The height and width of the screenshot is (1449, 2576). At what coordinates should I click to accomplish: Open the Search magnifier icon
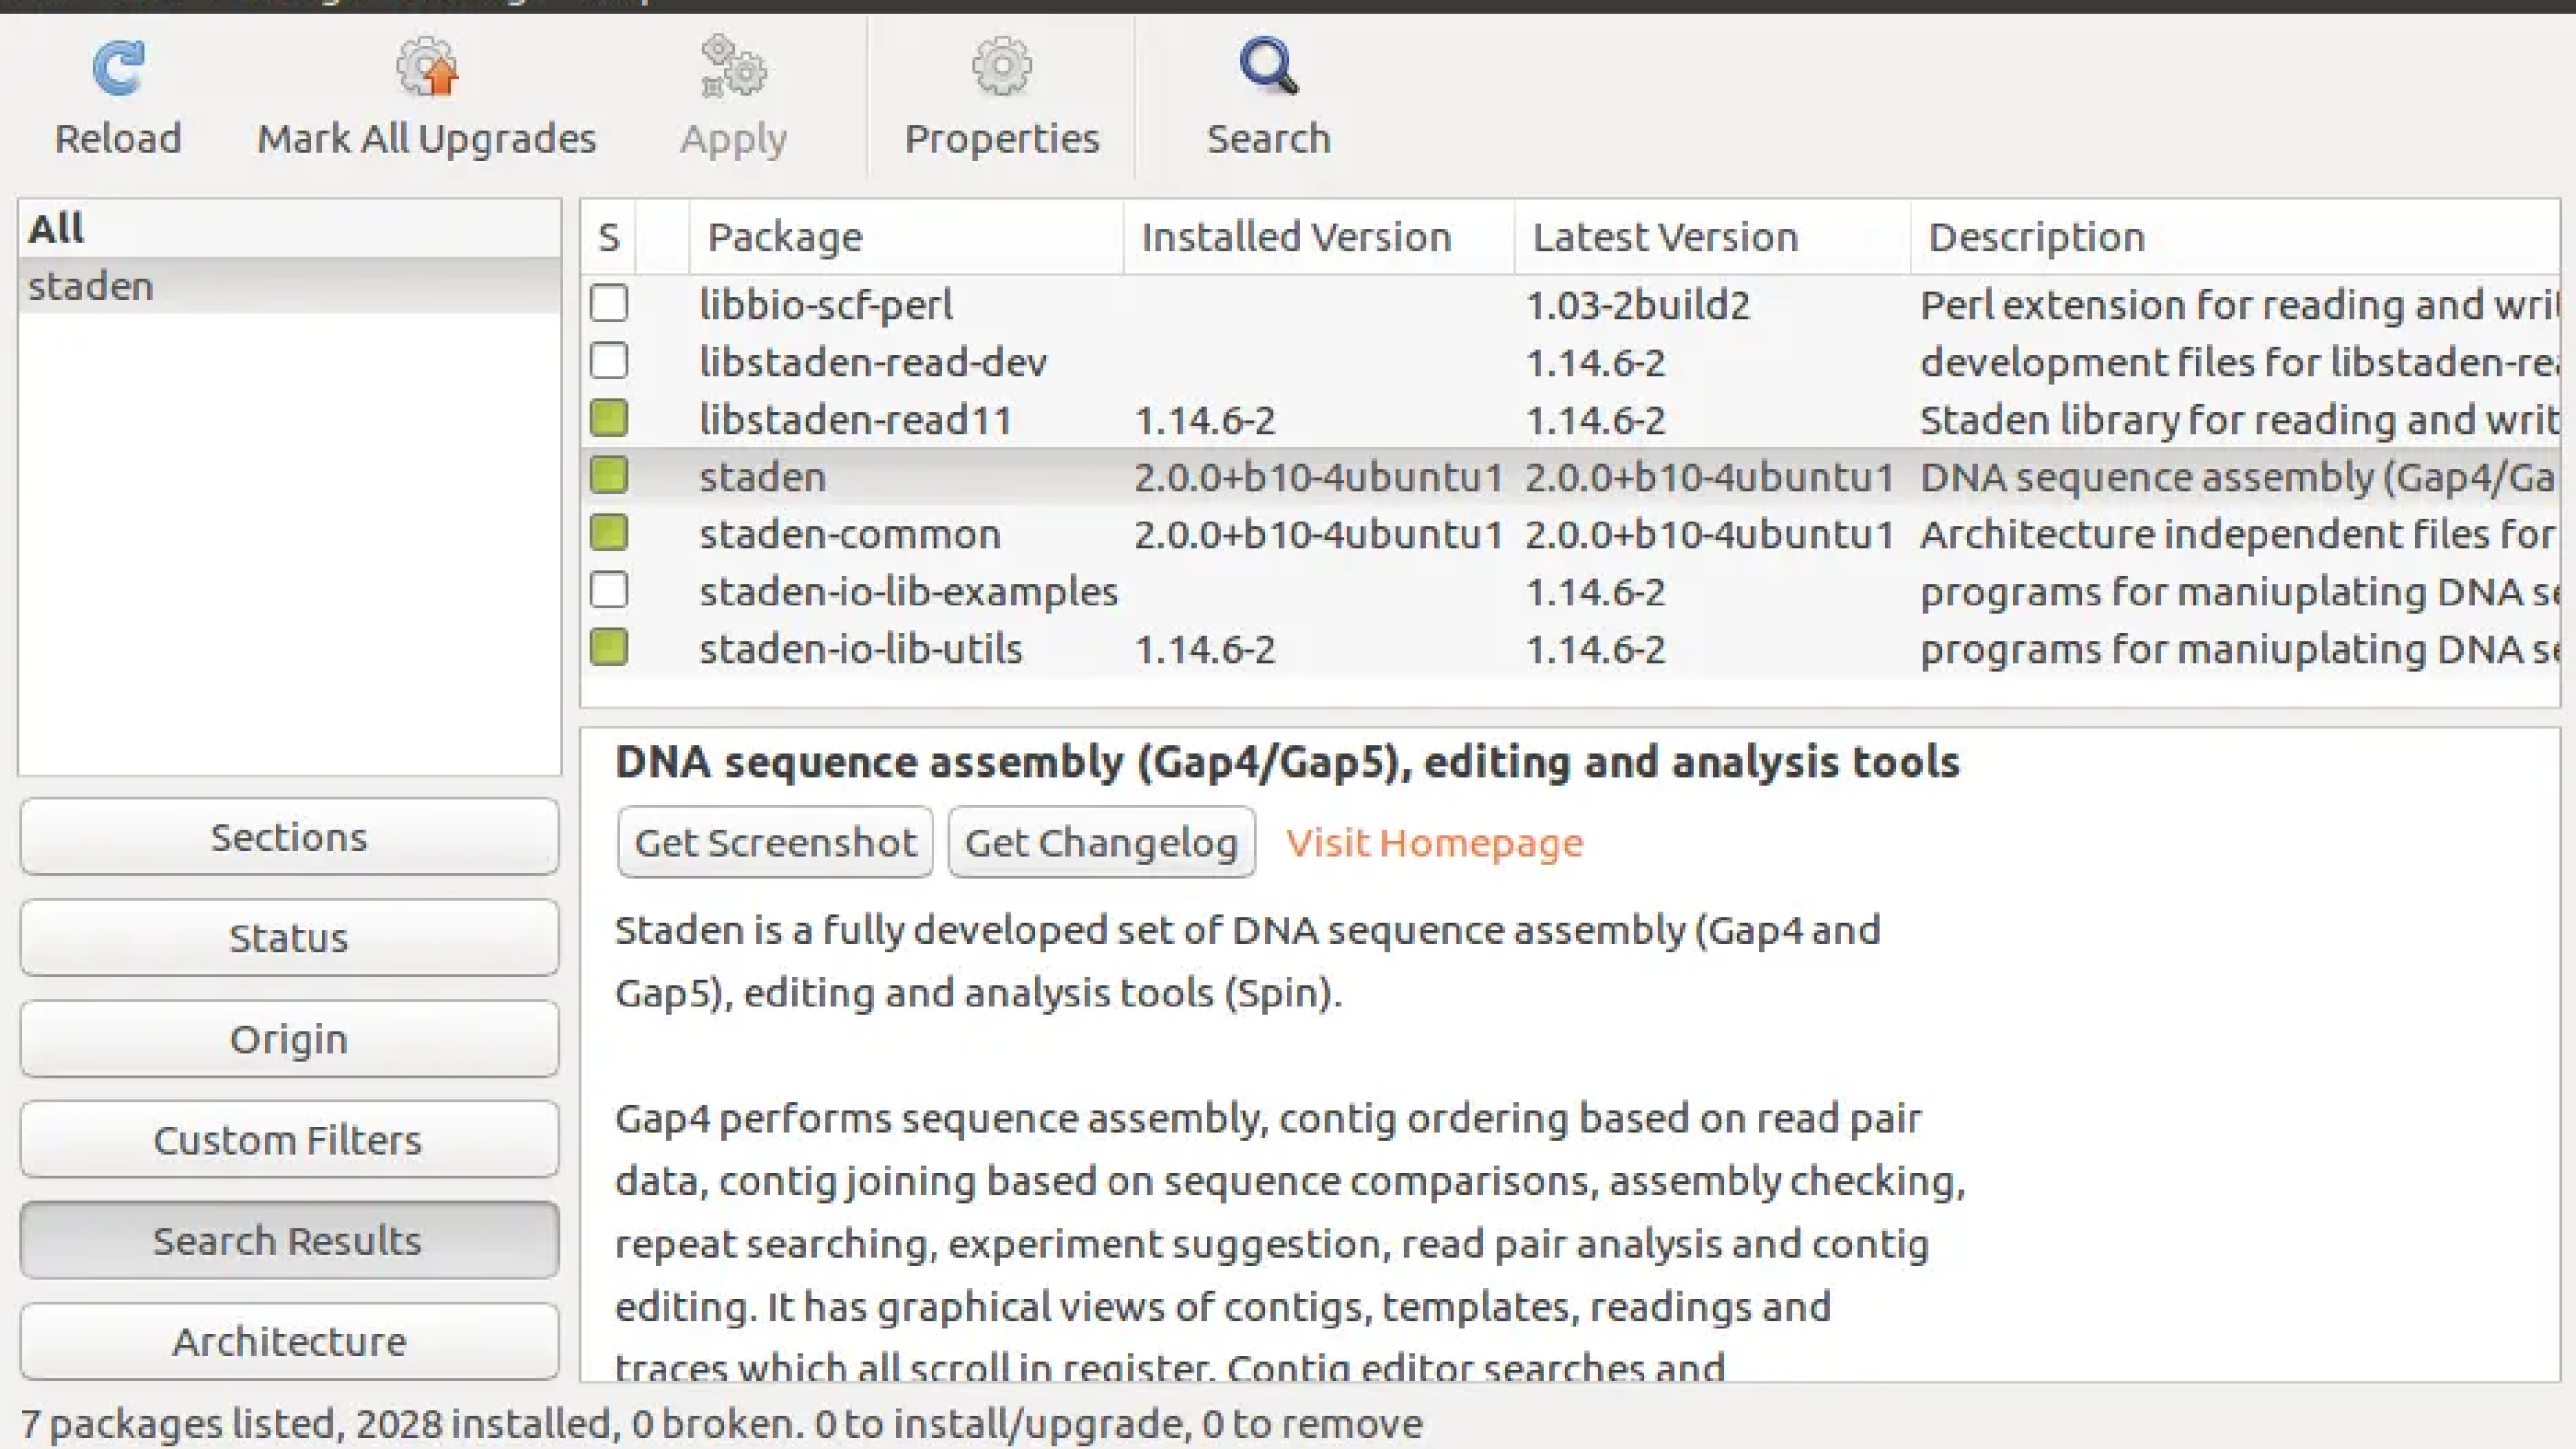point(1268,66)
